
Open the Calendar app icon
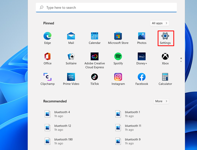pyautogui.click(x=94, y=36)
